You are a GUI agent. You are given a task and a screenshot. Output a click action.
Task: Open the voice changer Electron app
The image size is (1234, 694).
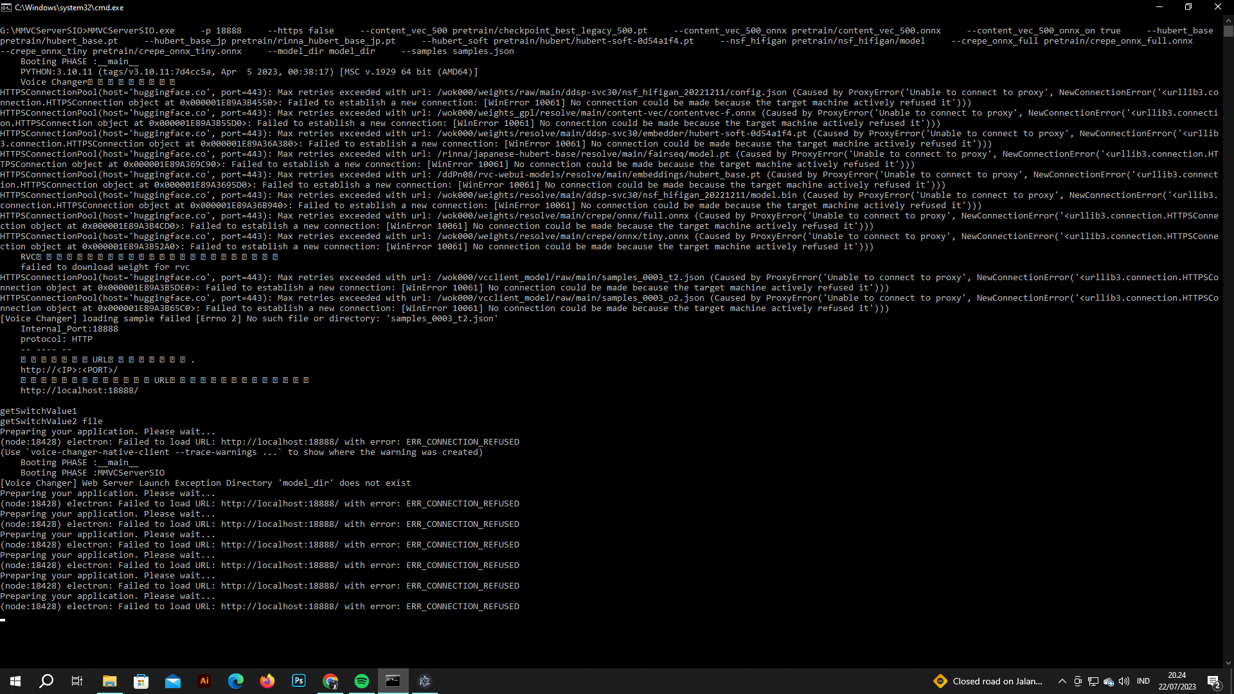tap(424, 681)
